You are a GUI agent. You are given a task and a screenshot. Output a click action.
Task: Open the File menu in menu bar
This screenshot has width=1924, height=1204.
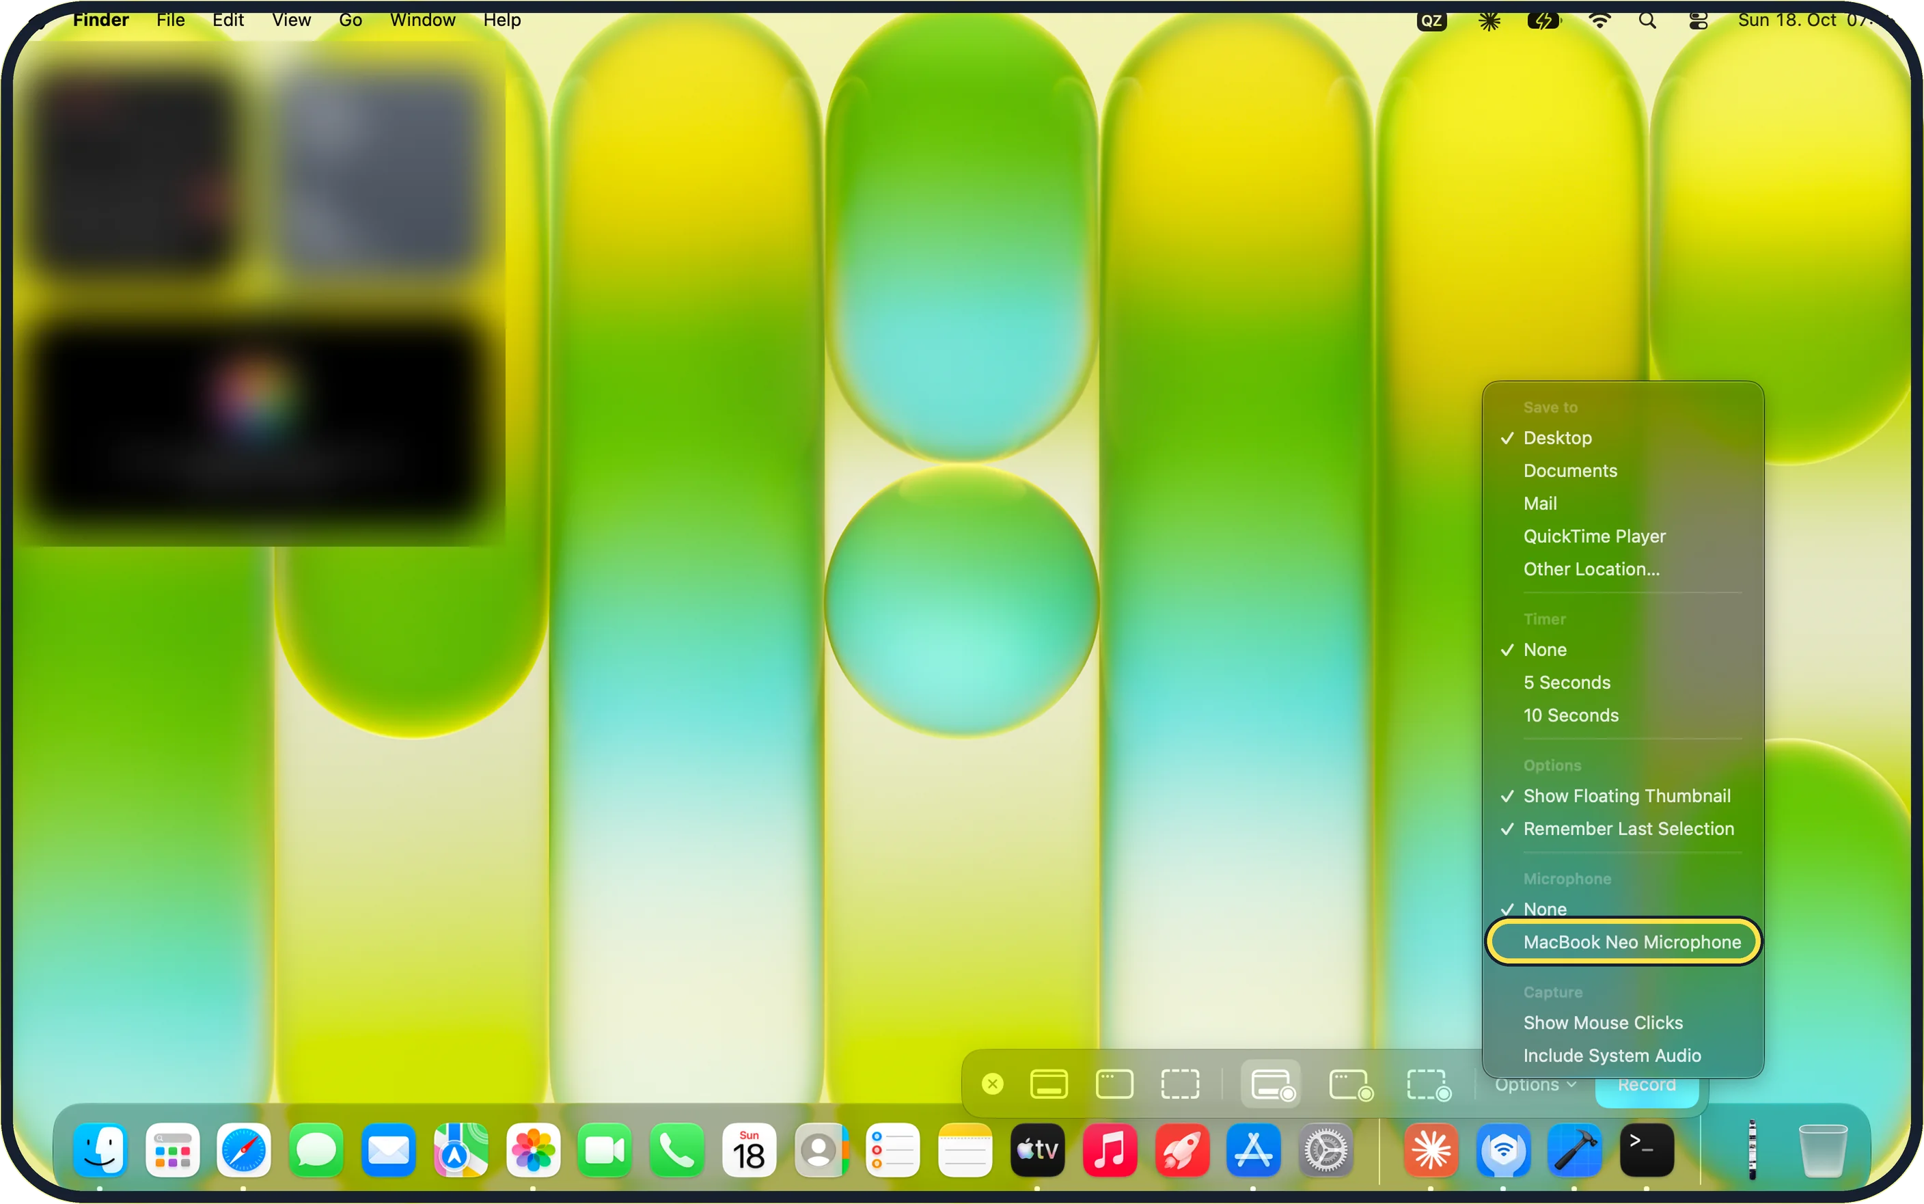[170, 20]
